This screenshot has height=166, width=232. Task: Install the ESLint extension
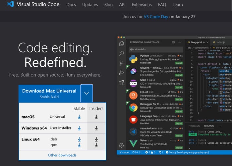[x=179, y=100]
